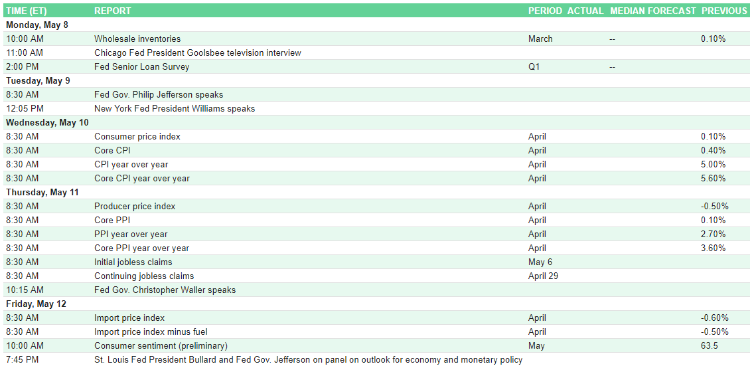Image resolution: width=754 pixels, height=366 pixels.
Task: Click Wholesale inventories median forecast dashes
Action: coord(612,39)
